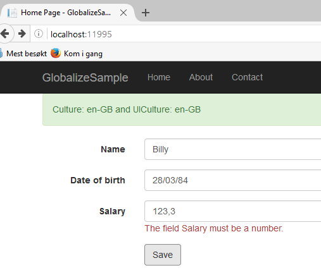Select the Salary field showing 123,3
This screenshot has height=275, width=321.
[x=233, y=211]
